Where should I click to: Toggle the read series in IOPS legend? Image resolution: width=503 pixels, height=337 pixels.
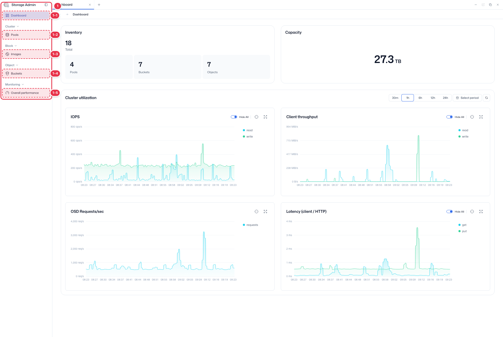coord(248,130)
